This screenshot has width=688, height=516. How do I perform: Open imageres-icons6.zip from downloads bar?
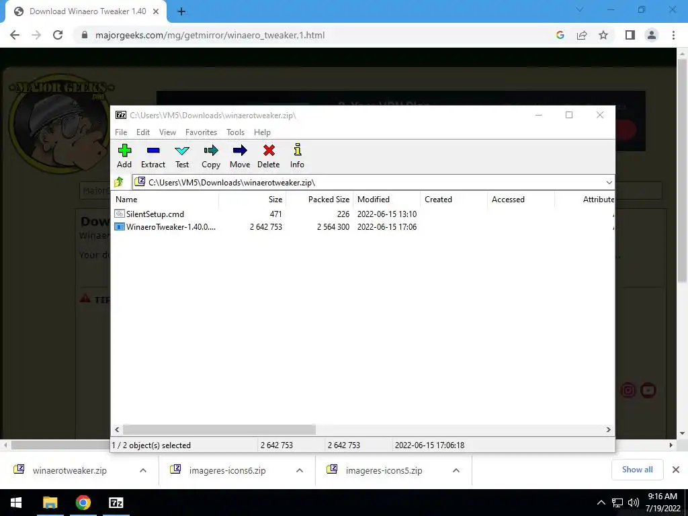(227, 470)
